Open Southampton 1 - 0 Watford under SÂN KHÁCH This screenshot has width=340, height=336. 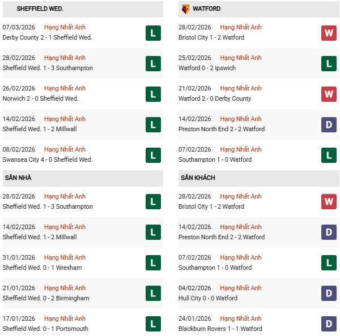click(215, 268)
